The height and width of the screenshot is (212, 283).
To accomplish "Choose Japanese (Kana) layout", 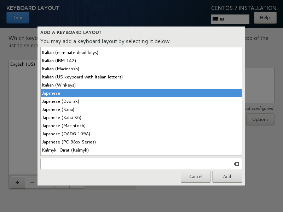I will tap(141, 110).
